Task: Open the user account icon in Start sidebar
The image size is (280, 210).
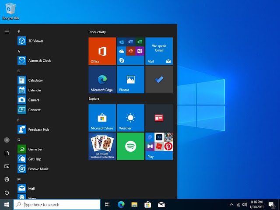Action: click(x=7, y=140)
